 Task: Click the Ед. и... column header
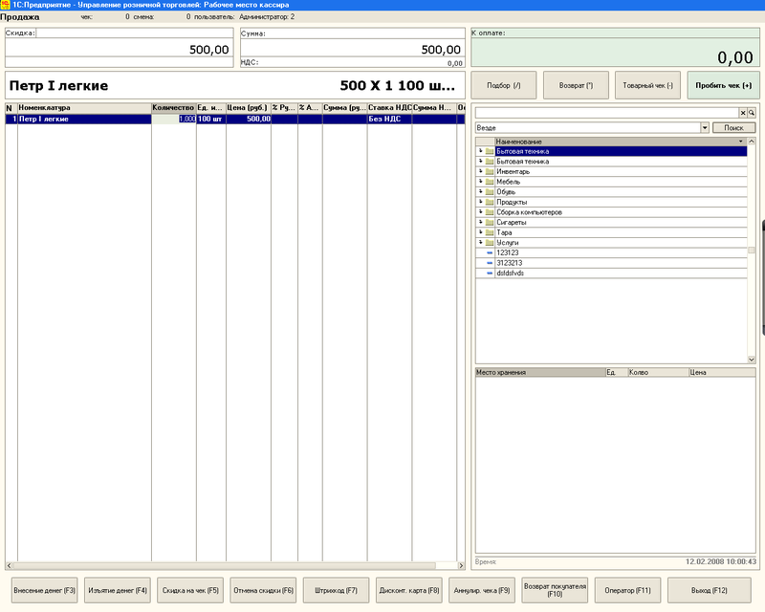coord(210,108)
